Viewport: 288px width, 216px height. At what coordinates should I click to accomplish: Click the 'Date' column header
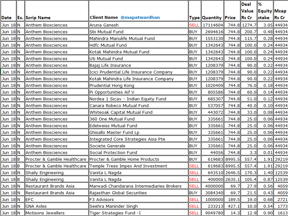coord(8,11)
